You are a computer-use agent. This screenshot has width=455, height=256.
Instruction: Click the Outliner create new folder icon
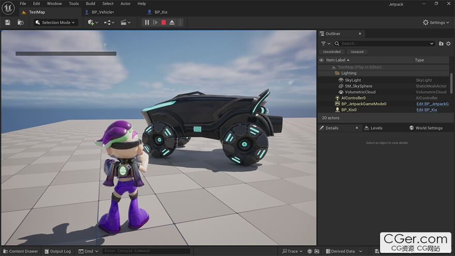pyautogui.click(x=441, y=43)
